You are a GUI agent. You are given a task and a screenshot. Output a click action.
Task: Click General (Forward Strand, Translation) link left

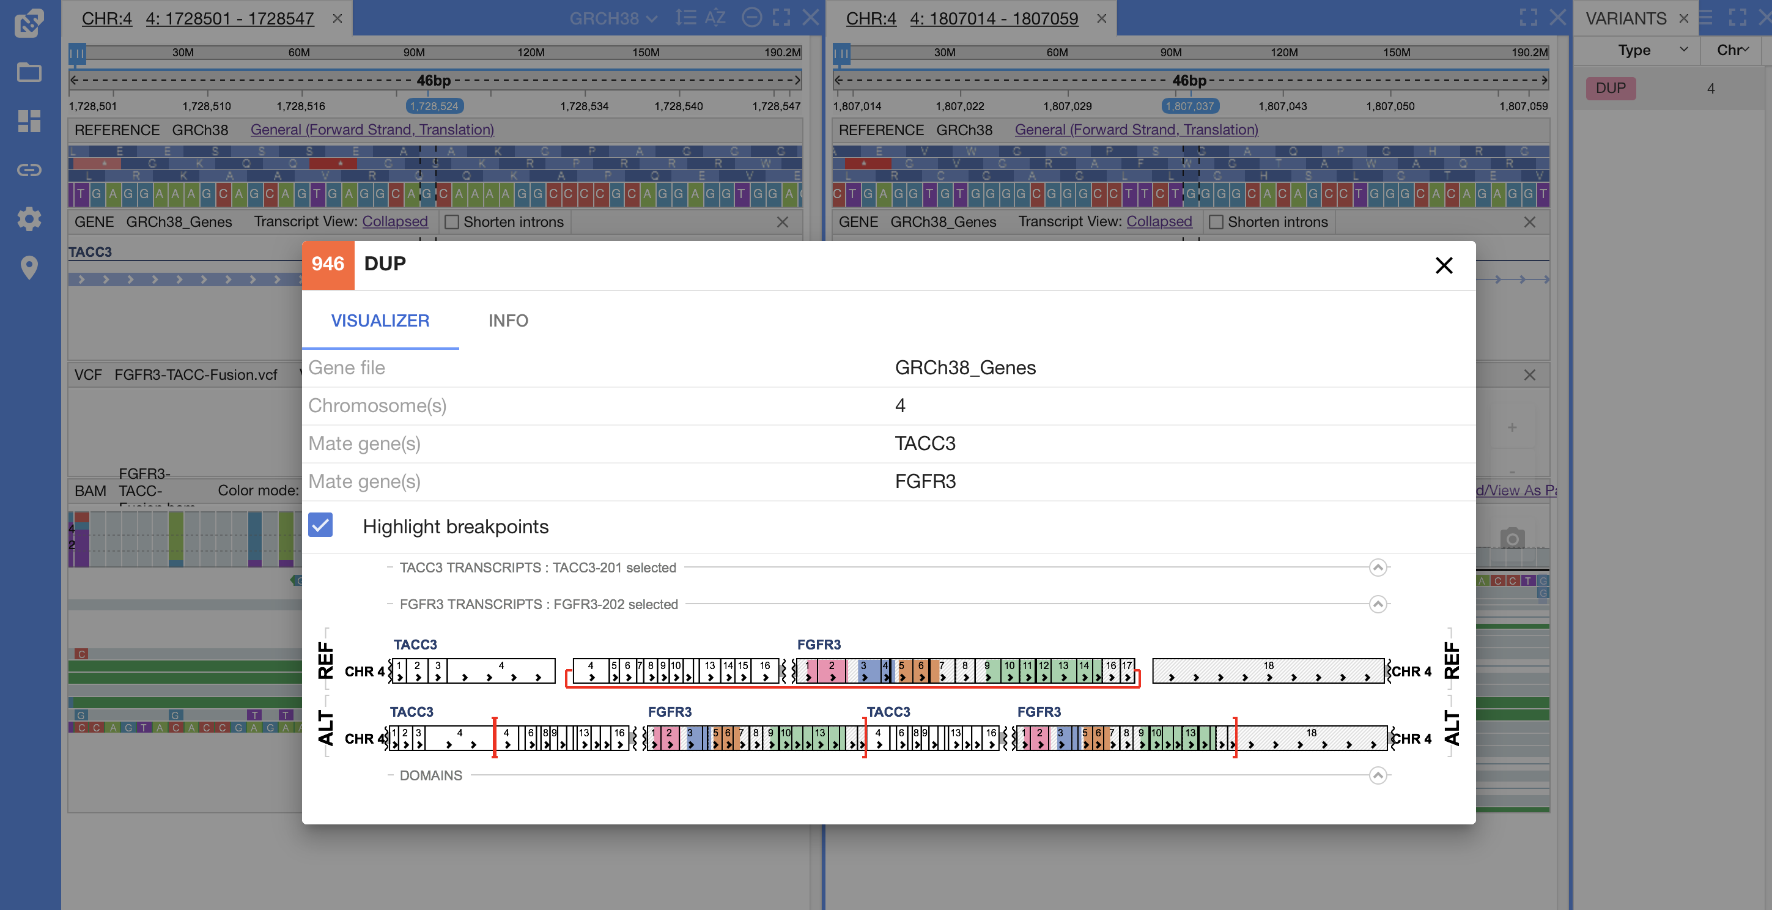372,129
